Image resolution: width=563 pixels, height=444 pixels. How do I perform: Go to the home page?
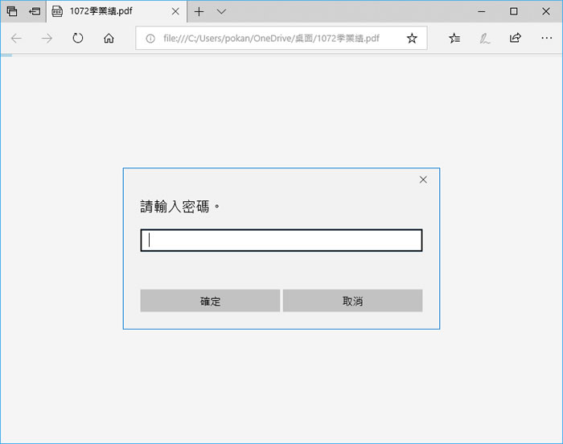[x=109, y=38]
